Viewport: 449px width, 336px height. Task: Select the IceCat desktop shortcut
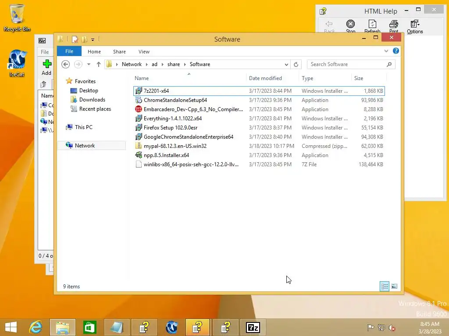[17, 63]
